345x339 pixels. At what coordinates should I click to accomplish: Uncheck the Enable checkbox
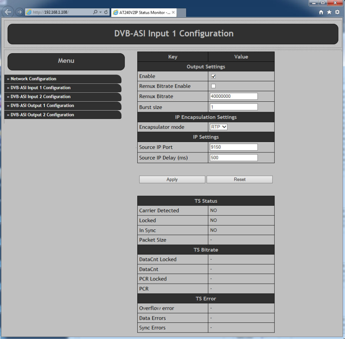[213, 76]
